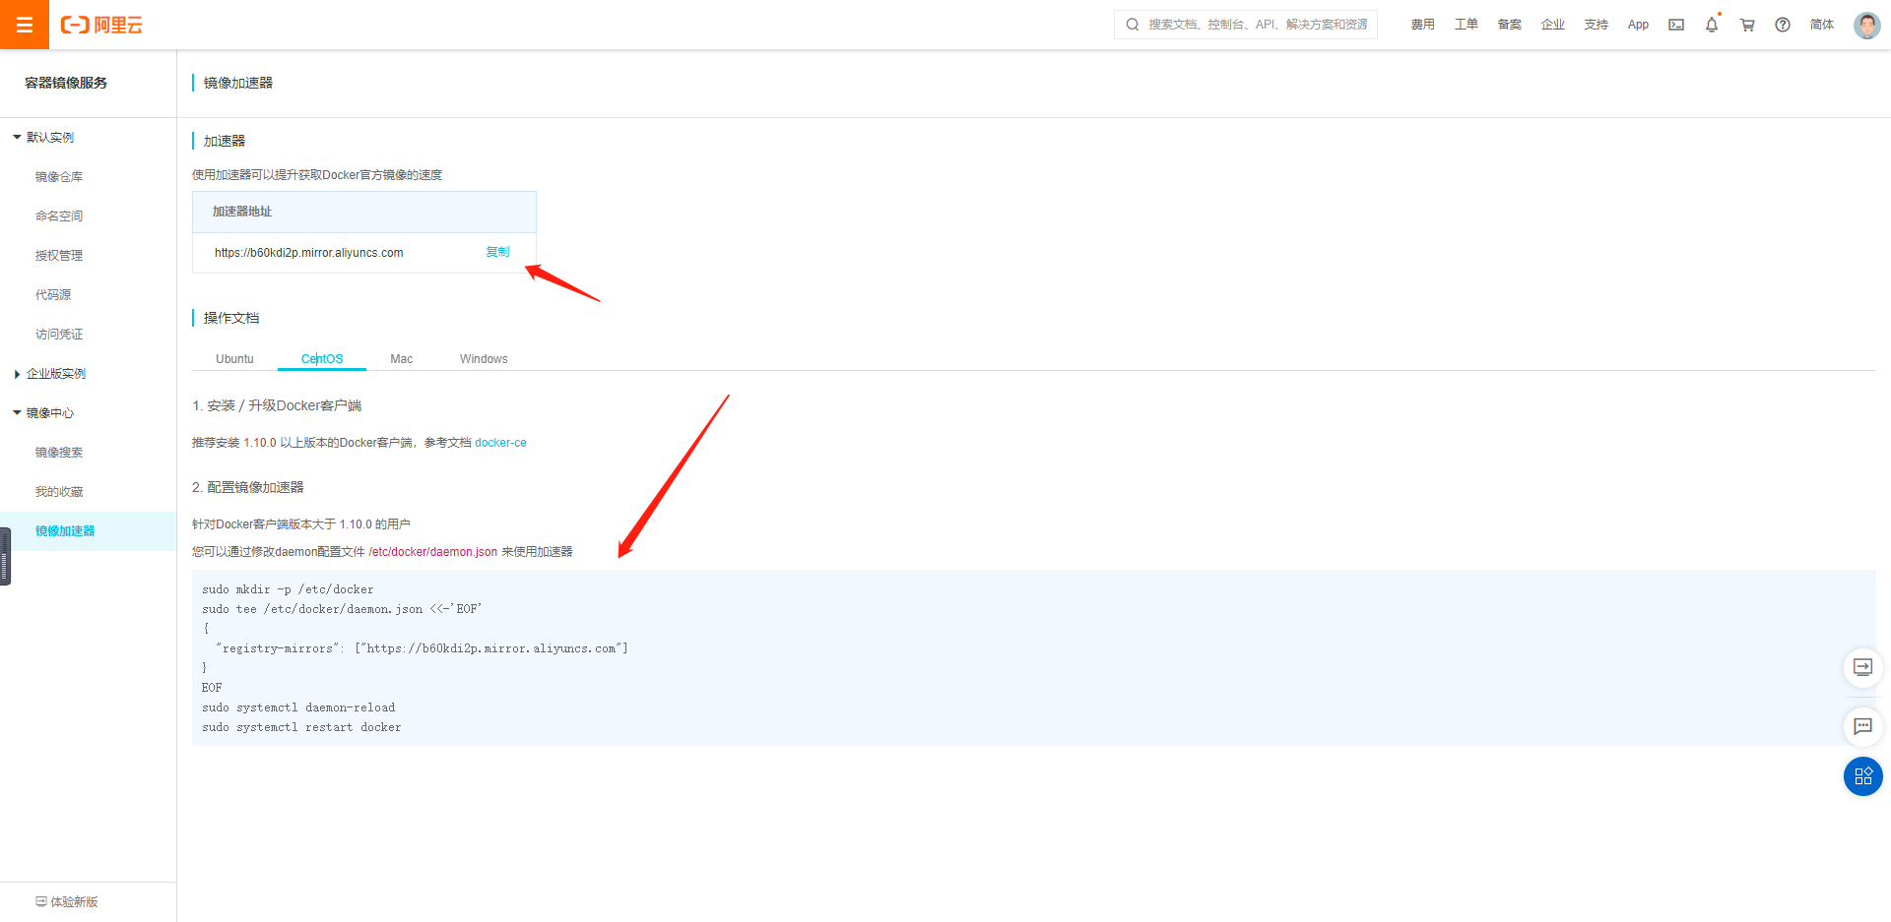
Task: Click the 'registry-mirrors' code line
Action: pos(422,648)
